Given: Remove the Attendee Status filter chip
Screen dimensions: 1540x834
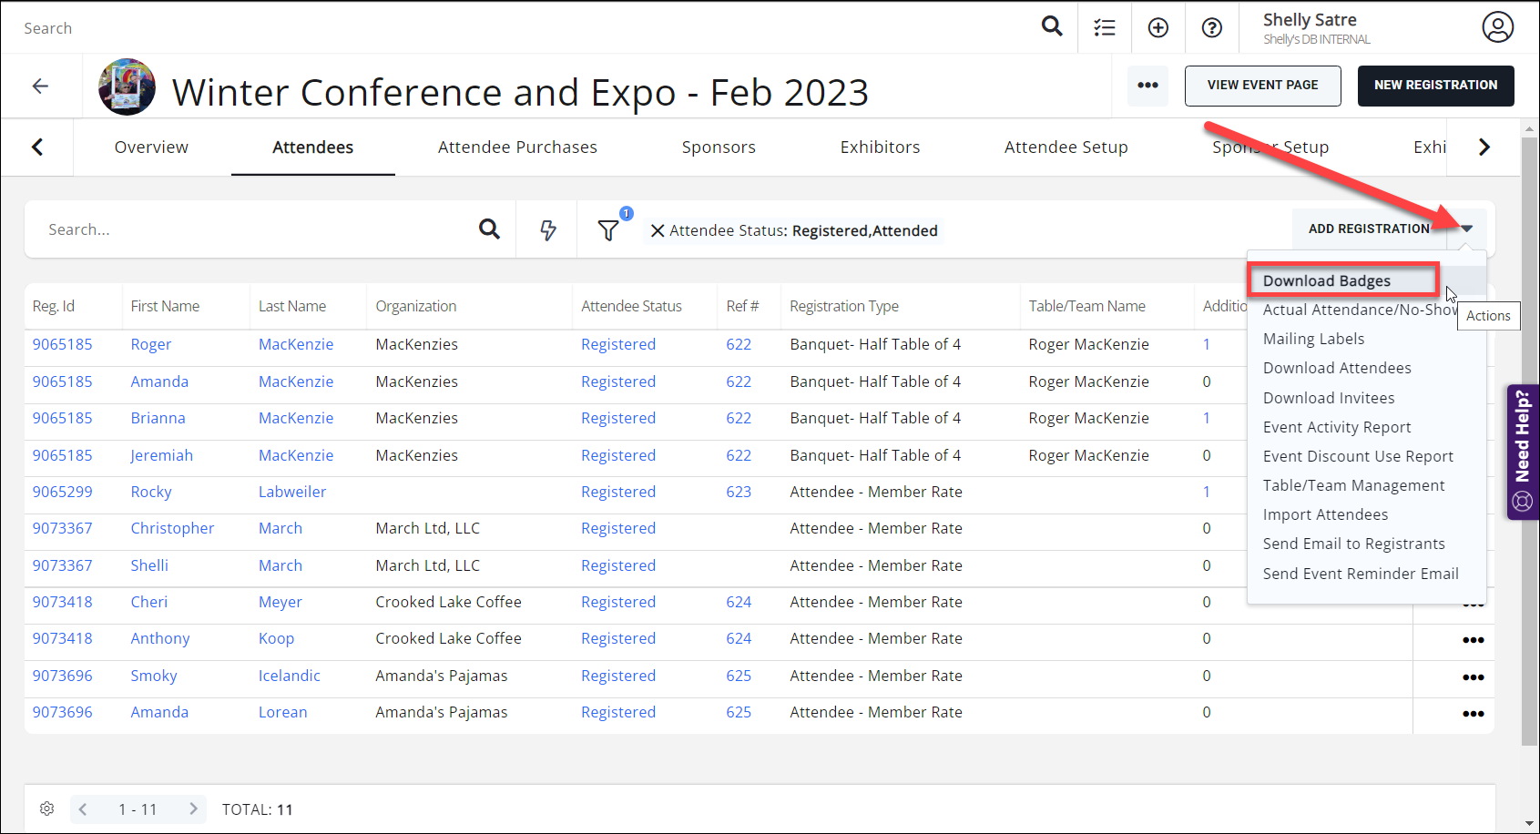Looking at the screenshot, I should tap(657, 231).
